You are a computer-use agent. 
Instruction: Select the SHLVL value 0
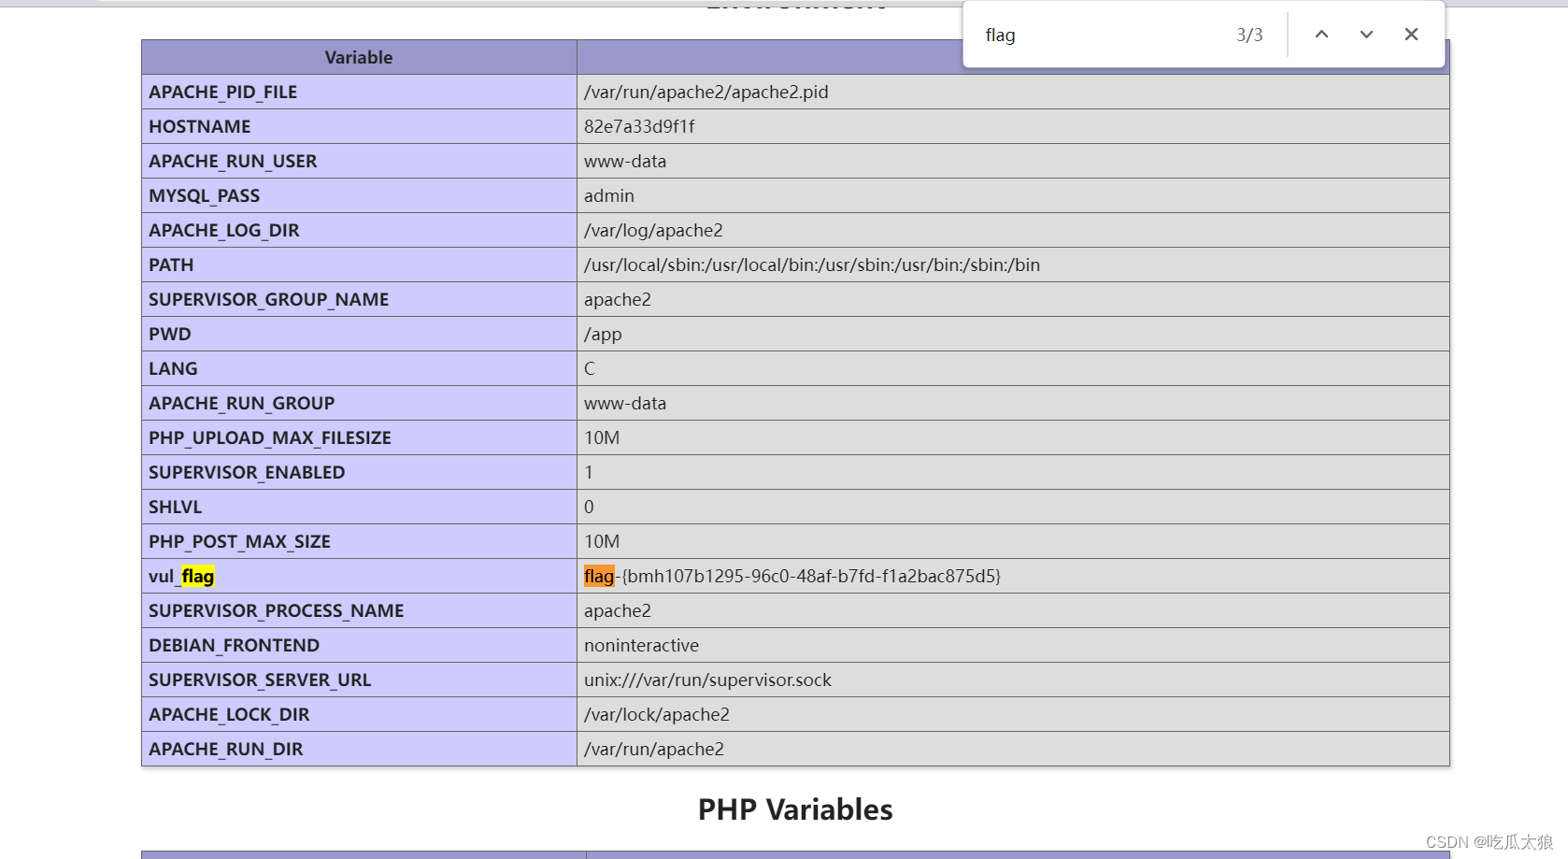pos(589,507)
